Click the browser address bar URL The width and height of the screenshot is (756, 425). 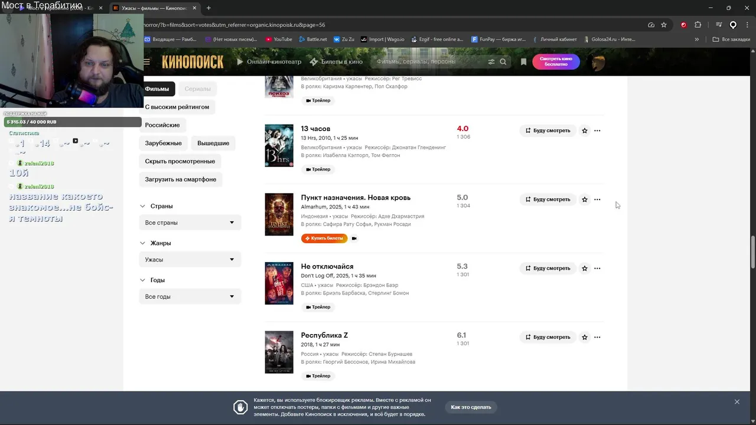click(x=234, y=25)
